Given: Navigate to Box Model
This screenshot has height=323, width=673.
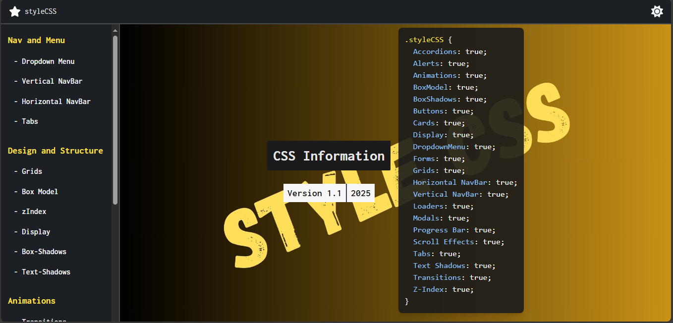Looking at the screenshot, I should pos(40,192).
